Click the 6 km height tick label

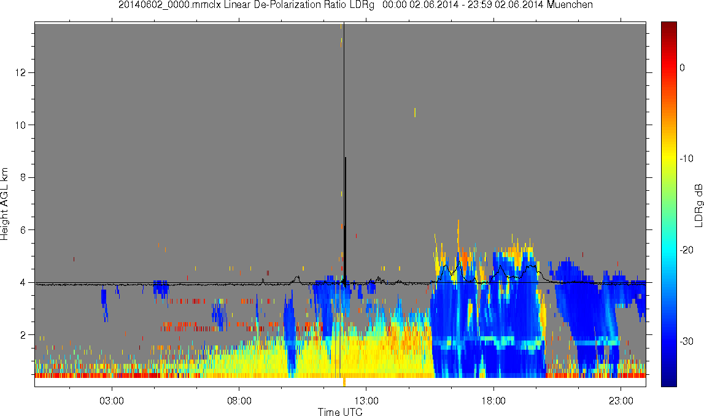pos(23,230)
